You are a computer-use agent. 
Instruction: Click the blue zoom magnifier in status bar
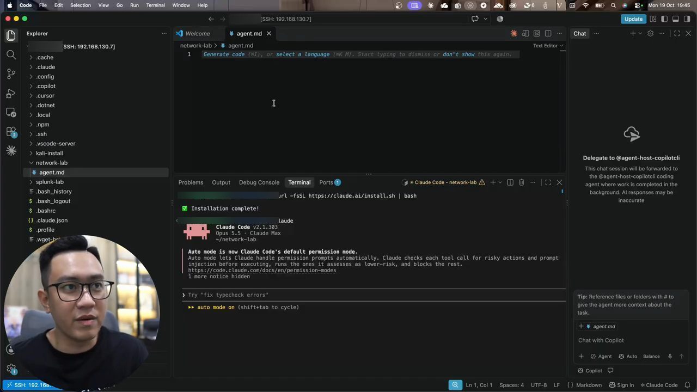click(x=455, y=385)
